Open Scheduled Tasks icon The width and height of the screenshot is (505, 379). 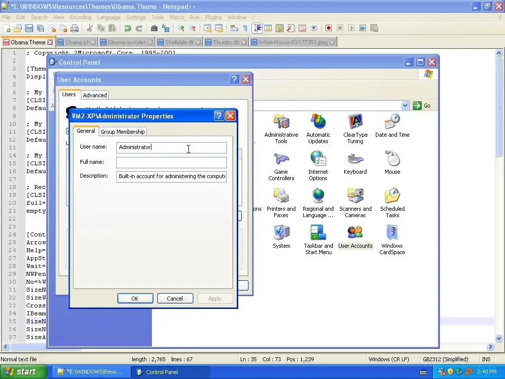392,203
